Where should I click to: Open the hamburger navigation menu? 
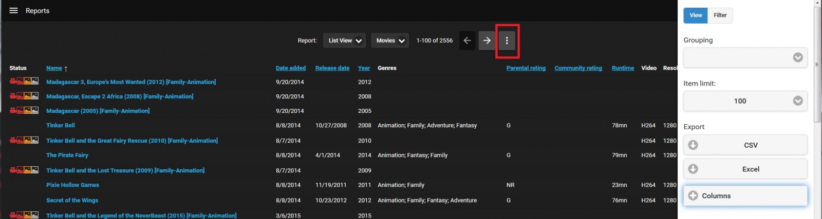(x=13, y=11)
